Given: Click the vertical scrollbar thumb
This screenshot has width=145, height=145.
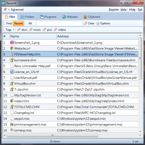Looking at the screenshot, I should click(140, 58).
